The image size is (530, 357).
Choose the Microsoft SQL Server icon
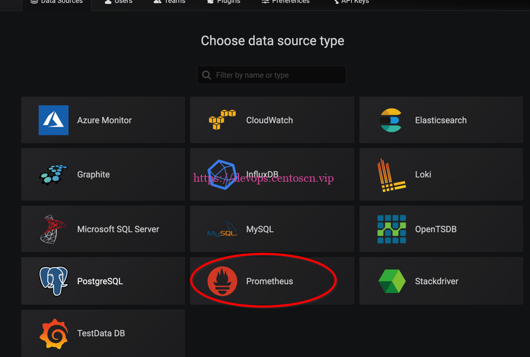53,229
